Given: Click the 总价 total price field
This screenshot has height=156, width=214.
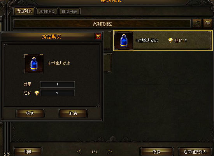Looking at the screenshot, I should [57, 93].
